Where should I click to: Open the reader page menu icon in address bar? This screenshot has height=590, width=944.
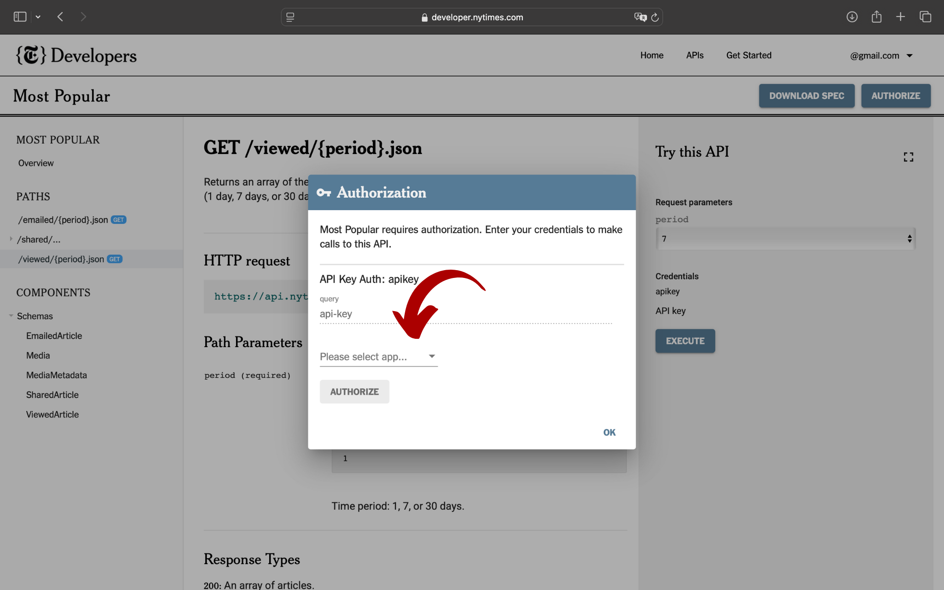pyautogui.click(x=290, y=17)
